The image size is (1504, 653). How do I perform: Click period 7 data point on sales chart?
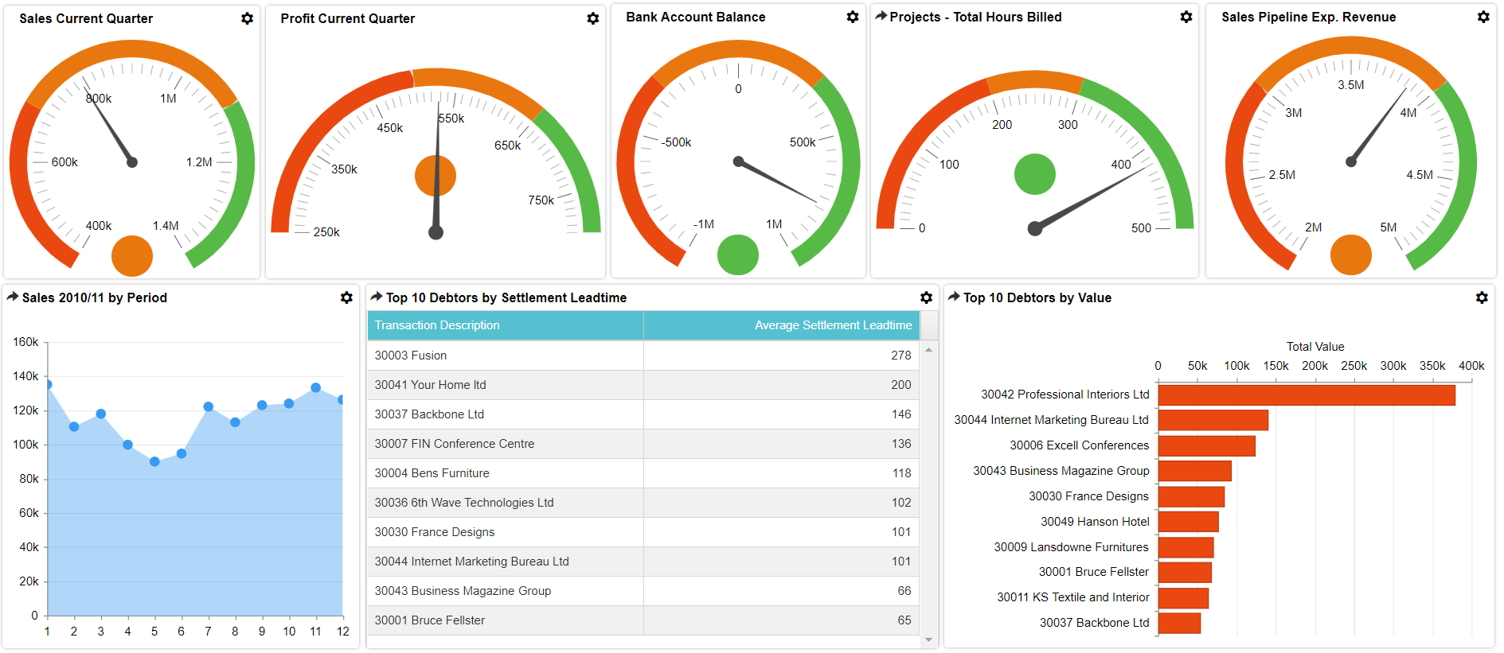click(x=209, y=406)
